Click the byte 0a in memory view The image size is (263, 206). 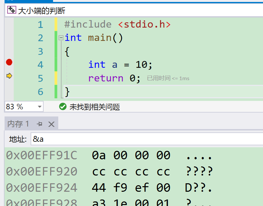99,155
